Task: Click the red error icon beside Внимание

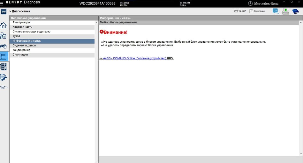Action: pos(102,32)
